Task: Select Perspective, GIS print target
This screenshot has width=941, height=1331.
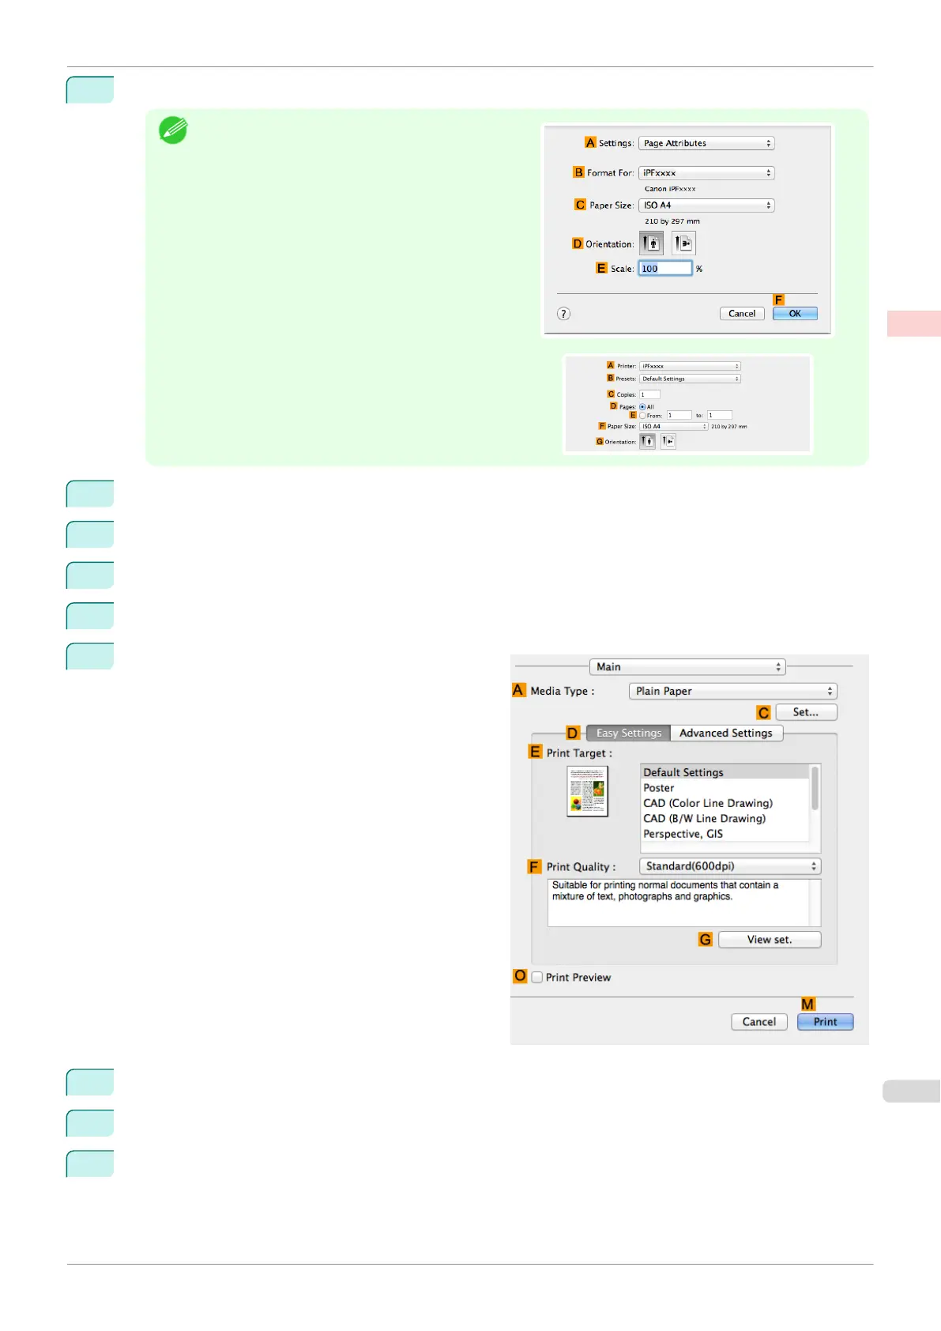Action: 725,834
